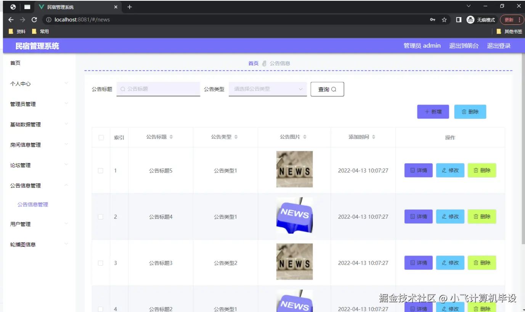This screenshot has width=525, height=312.
Task: Sort by 公告标题 column arrows
Action: [171, 137]
